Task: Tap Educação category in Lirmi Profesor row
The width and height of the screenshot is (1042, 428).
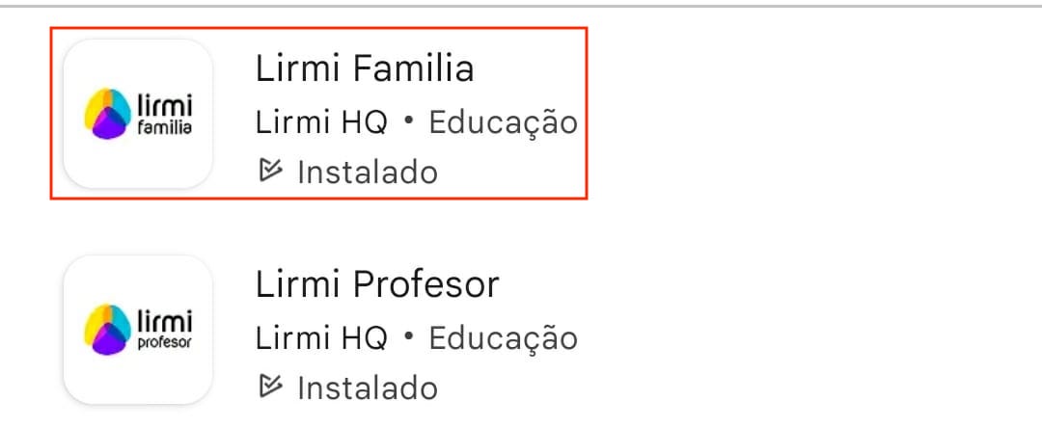Action: pos(503,338)
